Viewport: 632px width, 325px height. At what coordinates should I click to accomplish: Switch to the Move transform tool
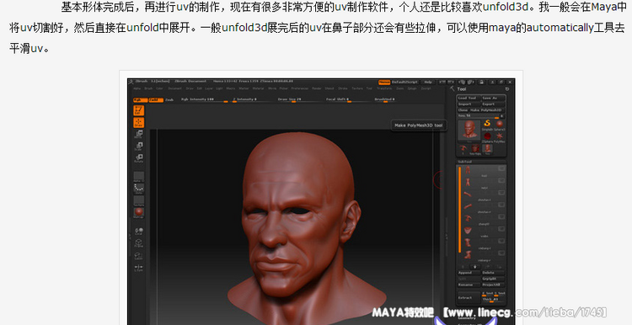139,135
